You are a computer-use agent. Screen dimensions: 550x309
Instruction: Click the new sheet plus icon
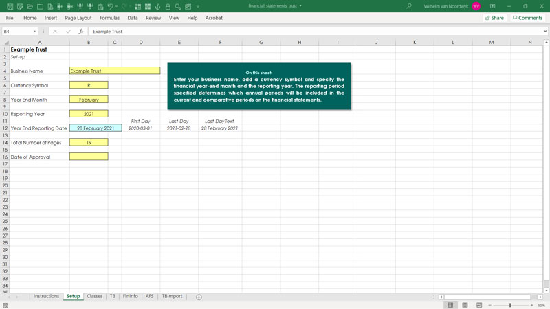tap(199, 297)
